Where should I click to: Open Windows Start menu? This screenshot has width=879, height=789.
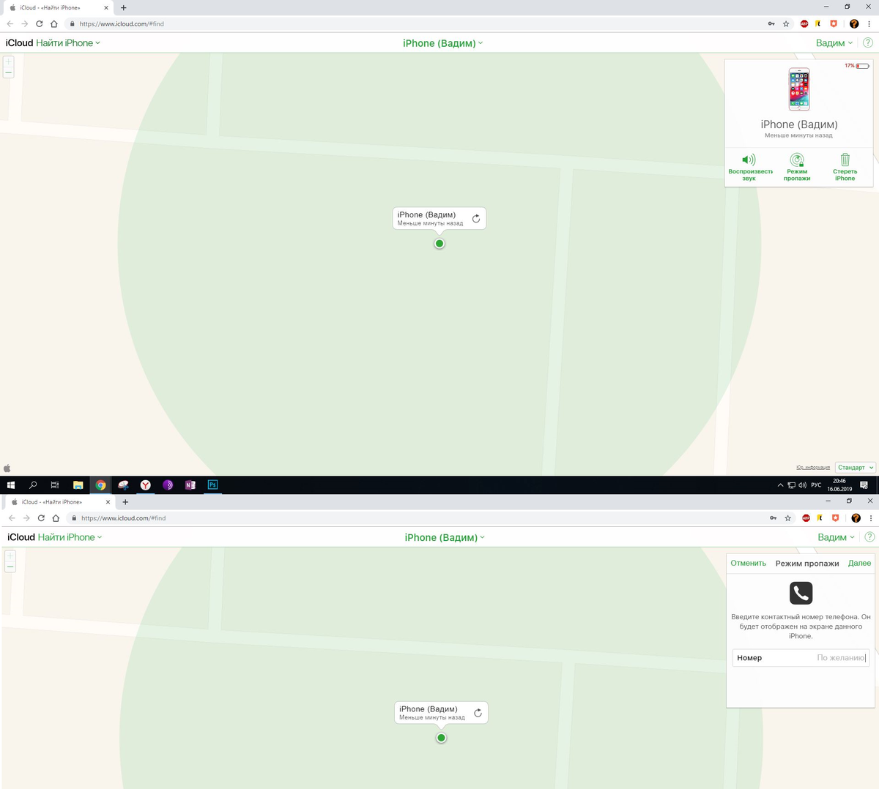[10, 485]
